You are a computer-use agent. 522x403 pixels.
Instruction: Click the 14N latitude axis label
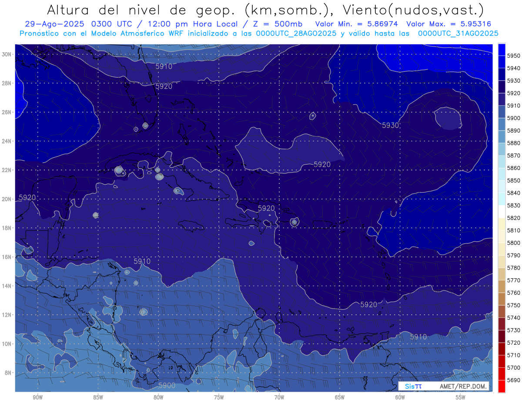click(x=7, y=286)
